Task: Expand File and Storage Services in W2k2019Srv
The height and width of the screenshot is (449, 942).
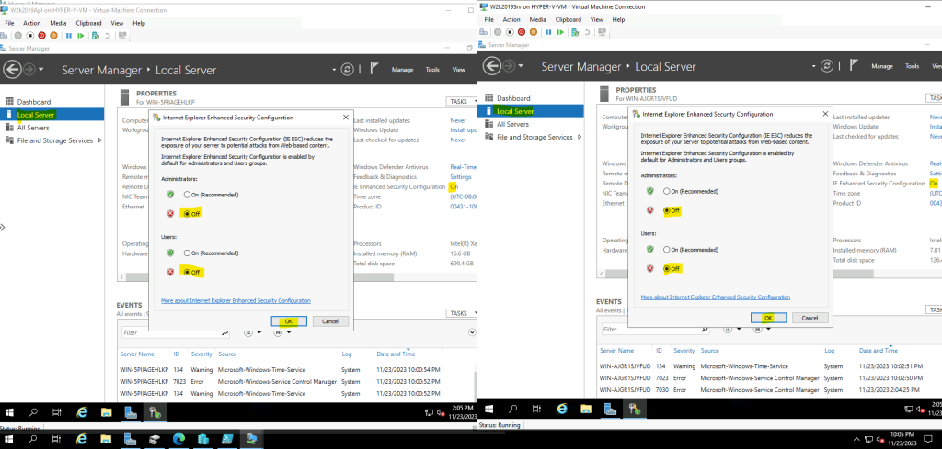Action: (580, 137)
